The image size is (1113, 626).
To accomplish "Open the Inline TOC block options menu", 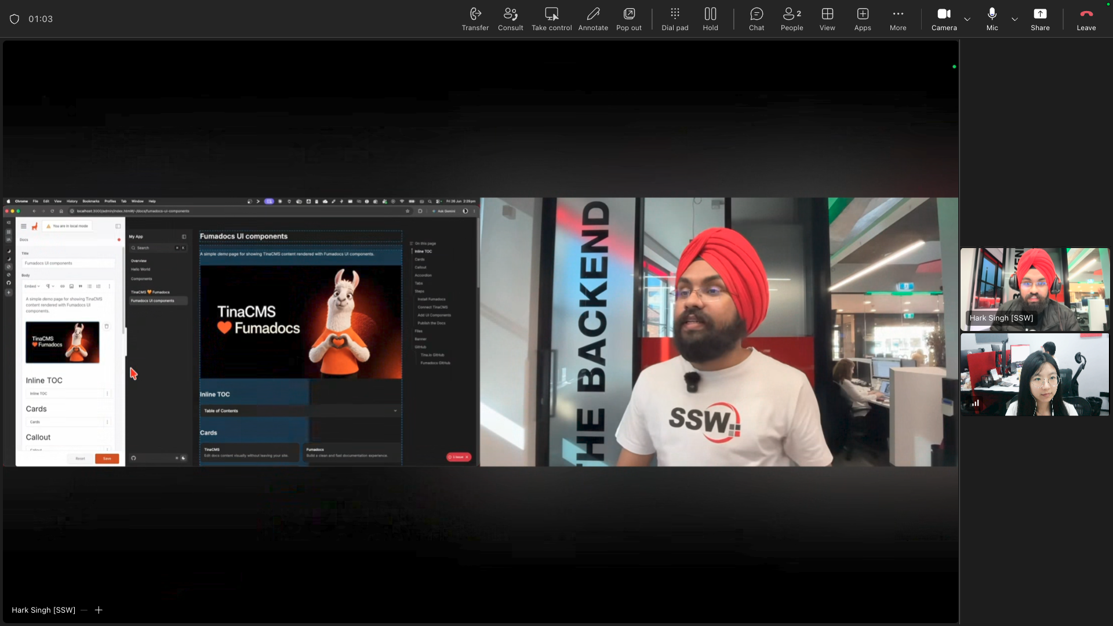I will coord(107,394).
